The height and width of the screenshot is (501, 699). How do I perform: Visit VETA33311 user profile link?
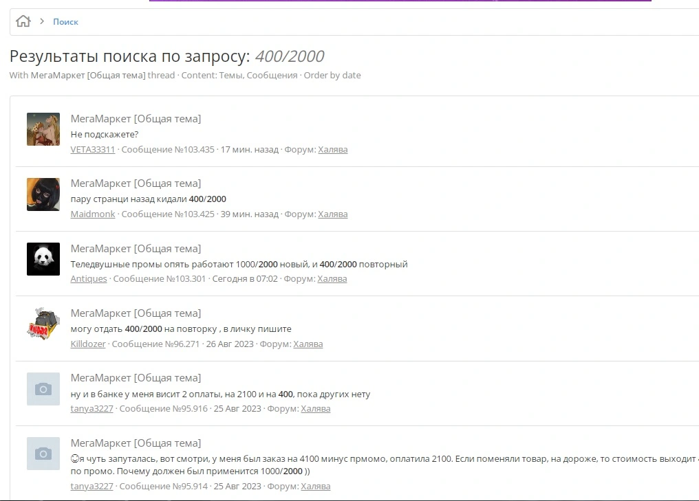[93, 150]
